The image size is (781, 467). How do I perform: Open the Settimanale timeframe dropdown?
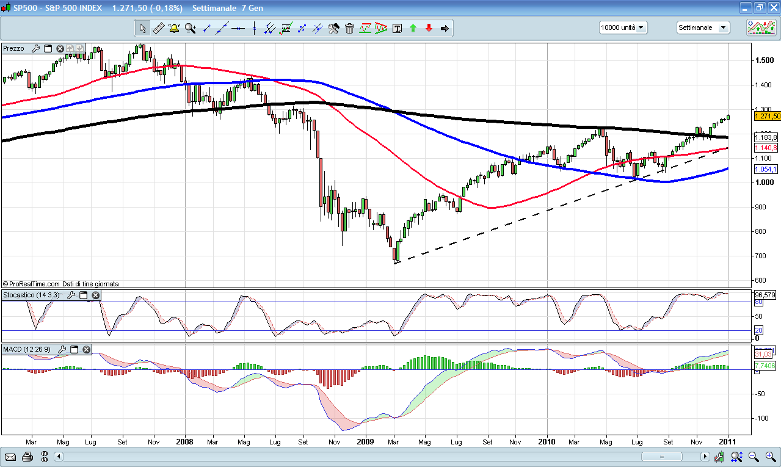click(703, 28)
